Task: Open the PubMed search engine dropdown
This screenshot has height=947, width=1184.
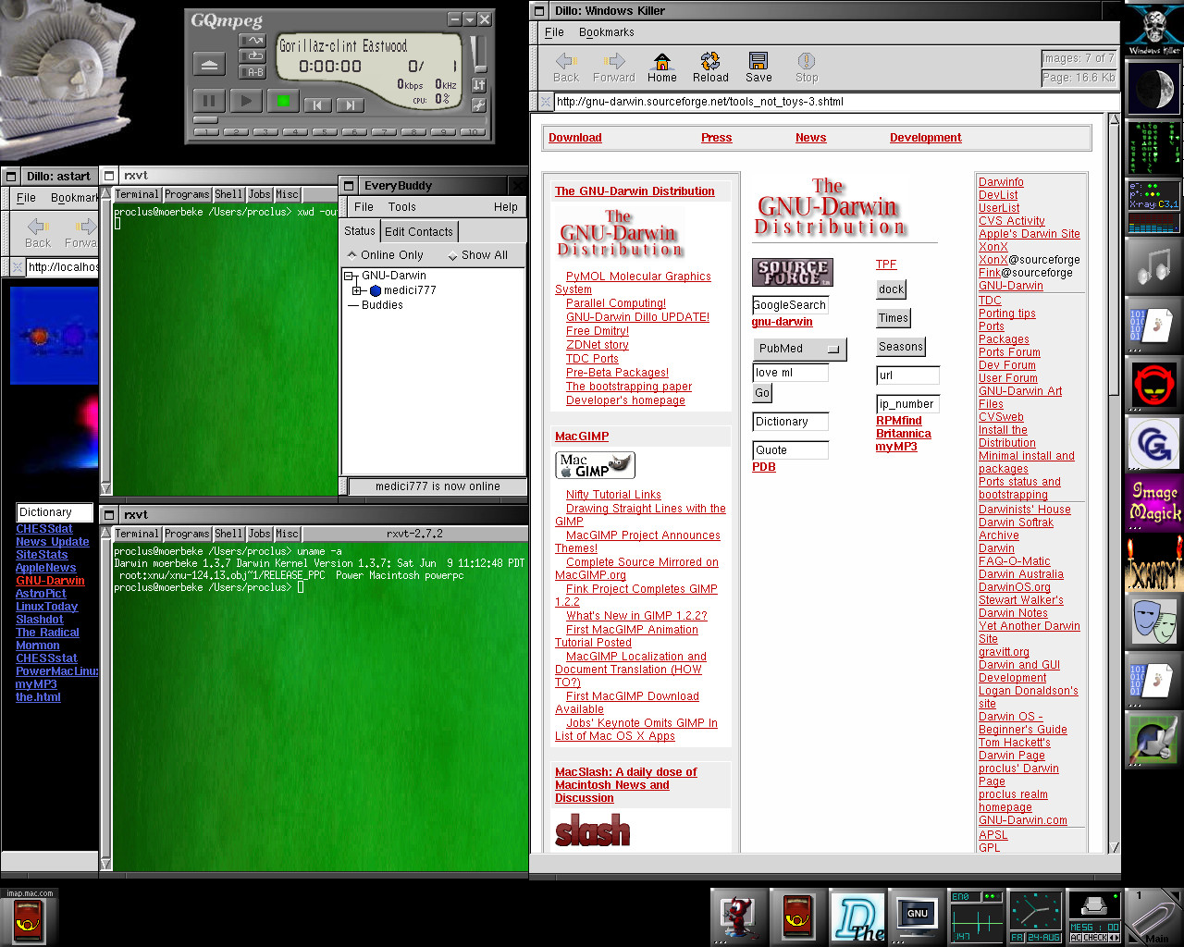Action: point(800,349)
